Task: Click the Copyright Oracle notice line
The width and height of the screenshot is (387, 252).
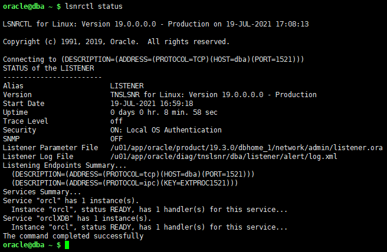Action: coord(116,42)
